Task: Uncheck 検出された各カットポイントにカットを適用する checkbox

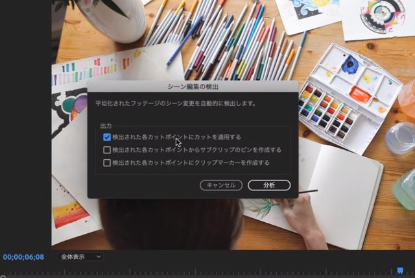Action: pyautogui.click(x=107, y=137)
